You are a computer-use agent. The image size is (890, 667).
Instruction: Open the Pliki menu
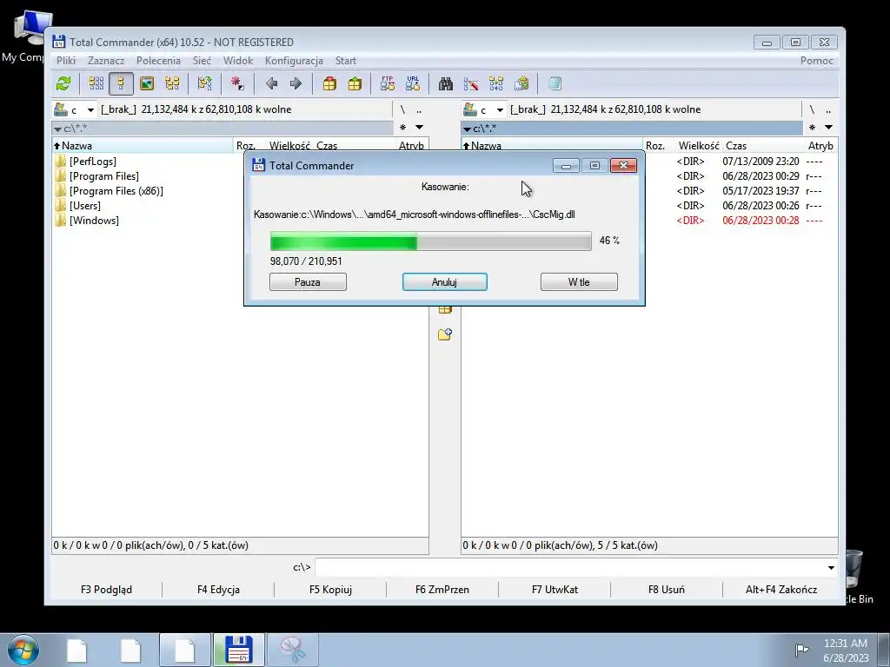click(x=66, y=61)
